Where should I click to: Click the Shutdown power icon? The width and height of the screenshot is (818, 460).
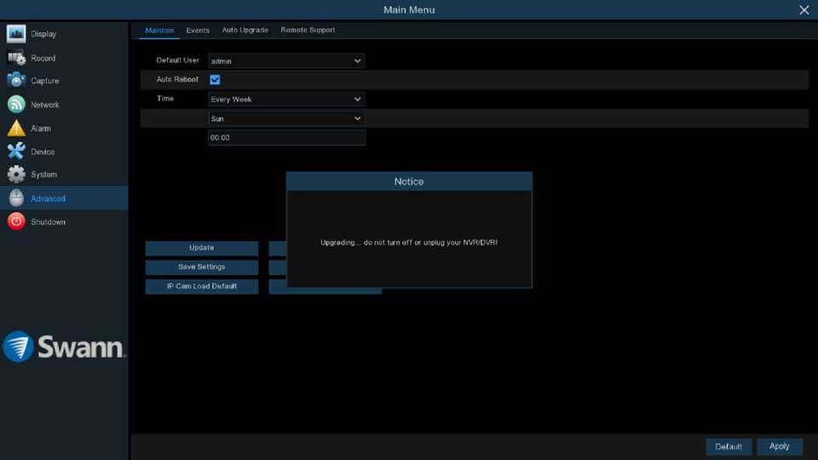(x=16, y=221)
